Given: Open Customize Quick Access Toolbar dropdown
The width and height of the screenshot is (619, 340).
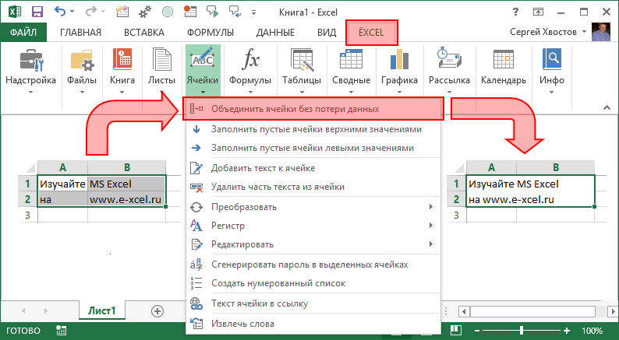Looking at the screenshot, I should click(x=253, y=12).
